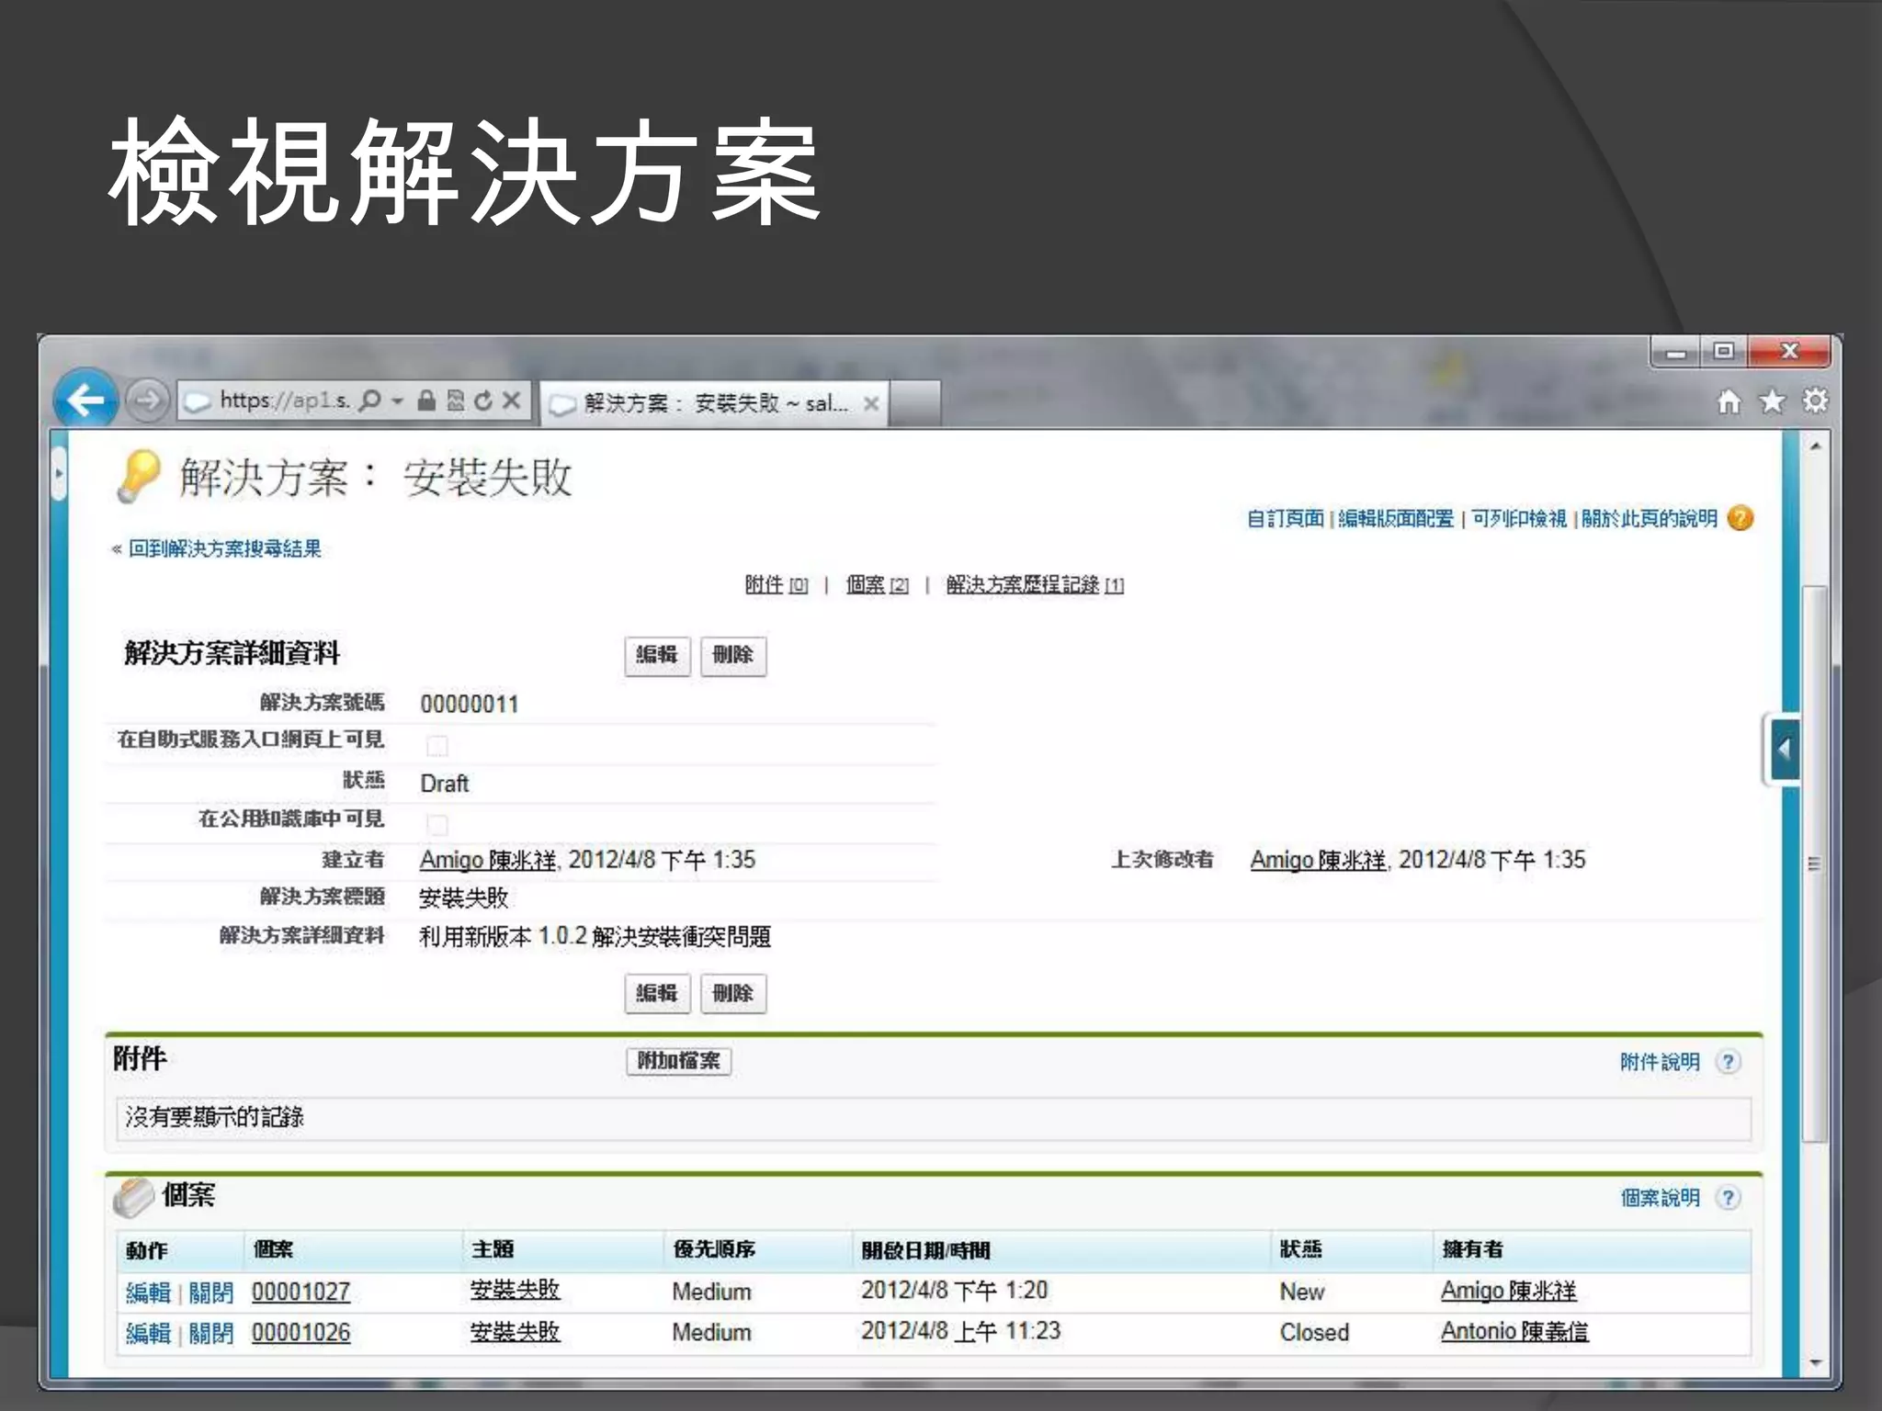This screenshot has height=1411, width=1882.
Task: Open last modifier Amigo 陳兆祥 link
Action: 1319,860
